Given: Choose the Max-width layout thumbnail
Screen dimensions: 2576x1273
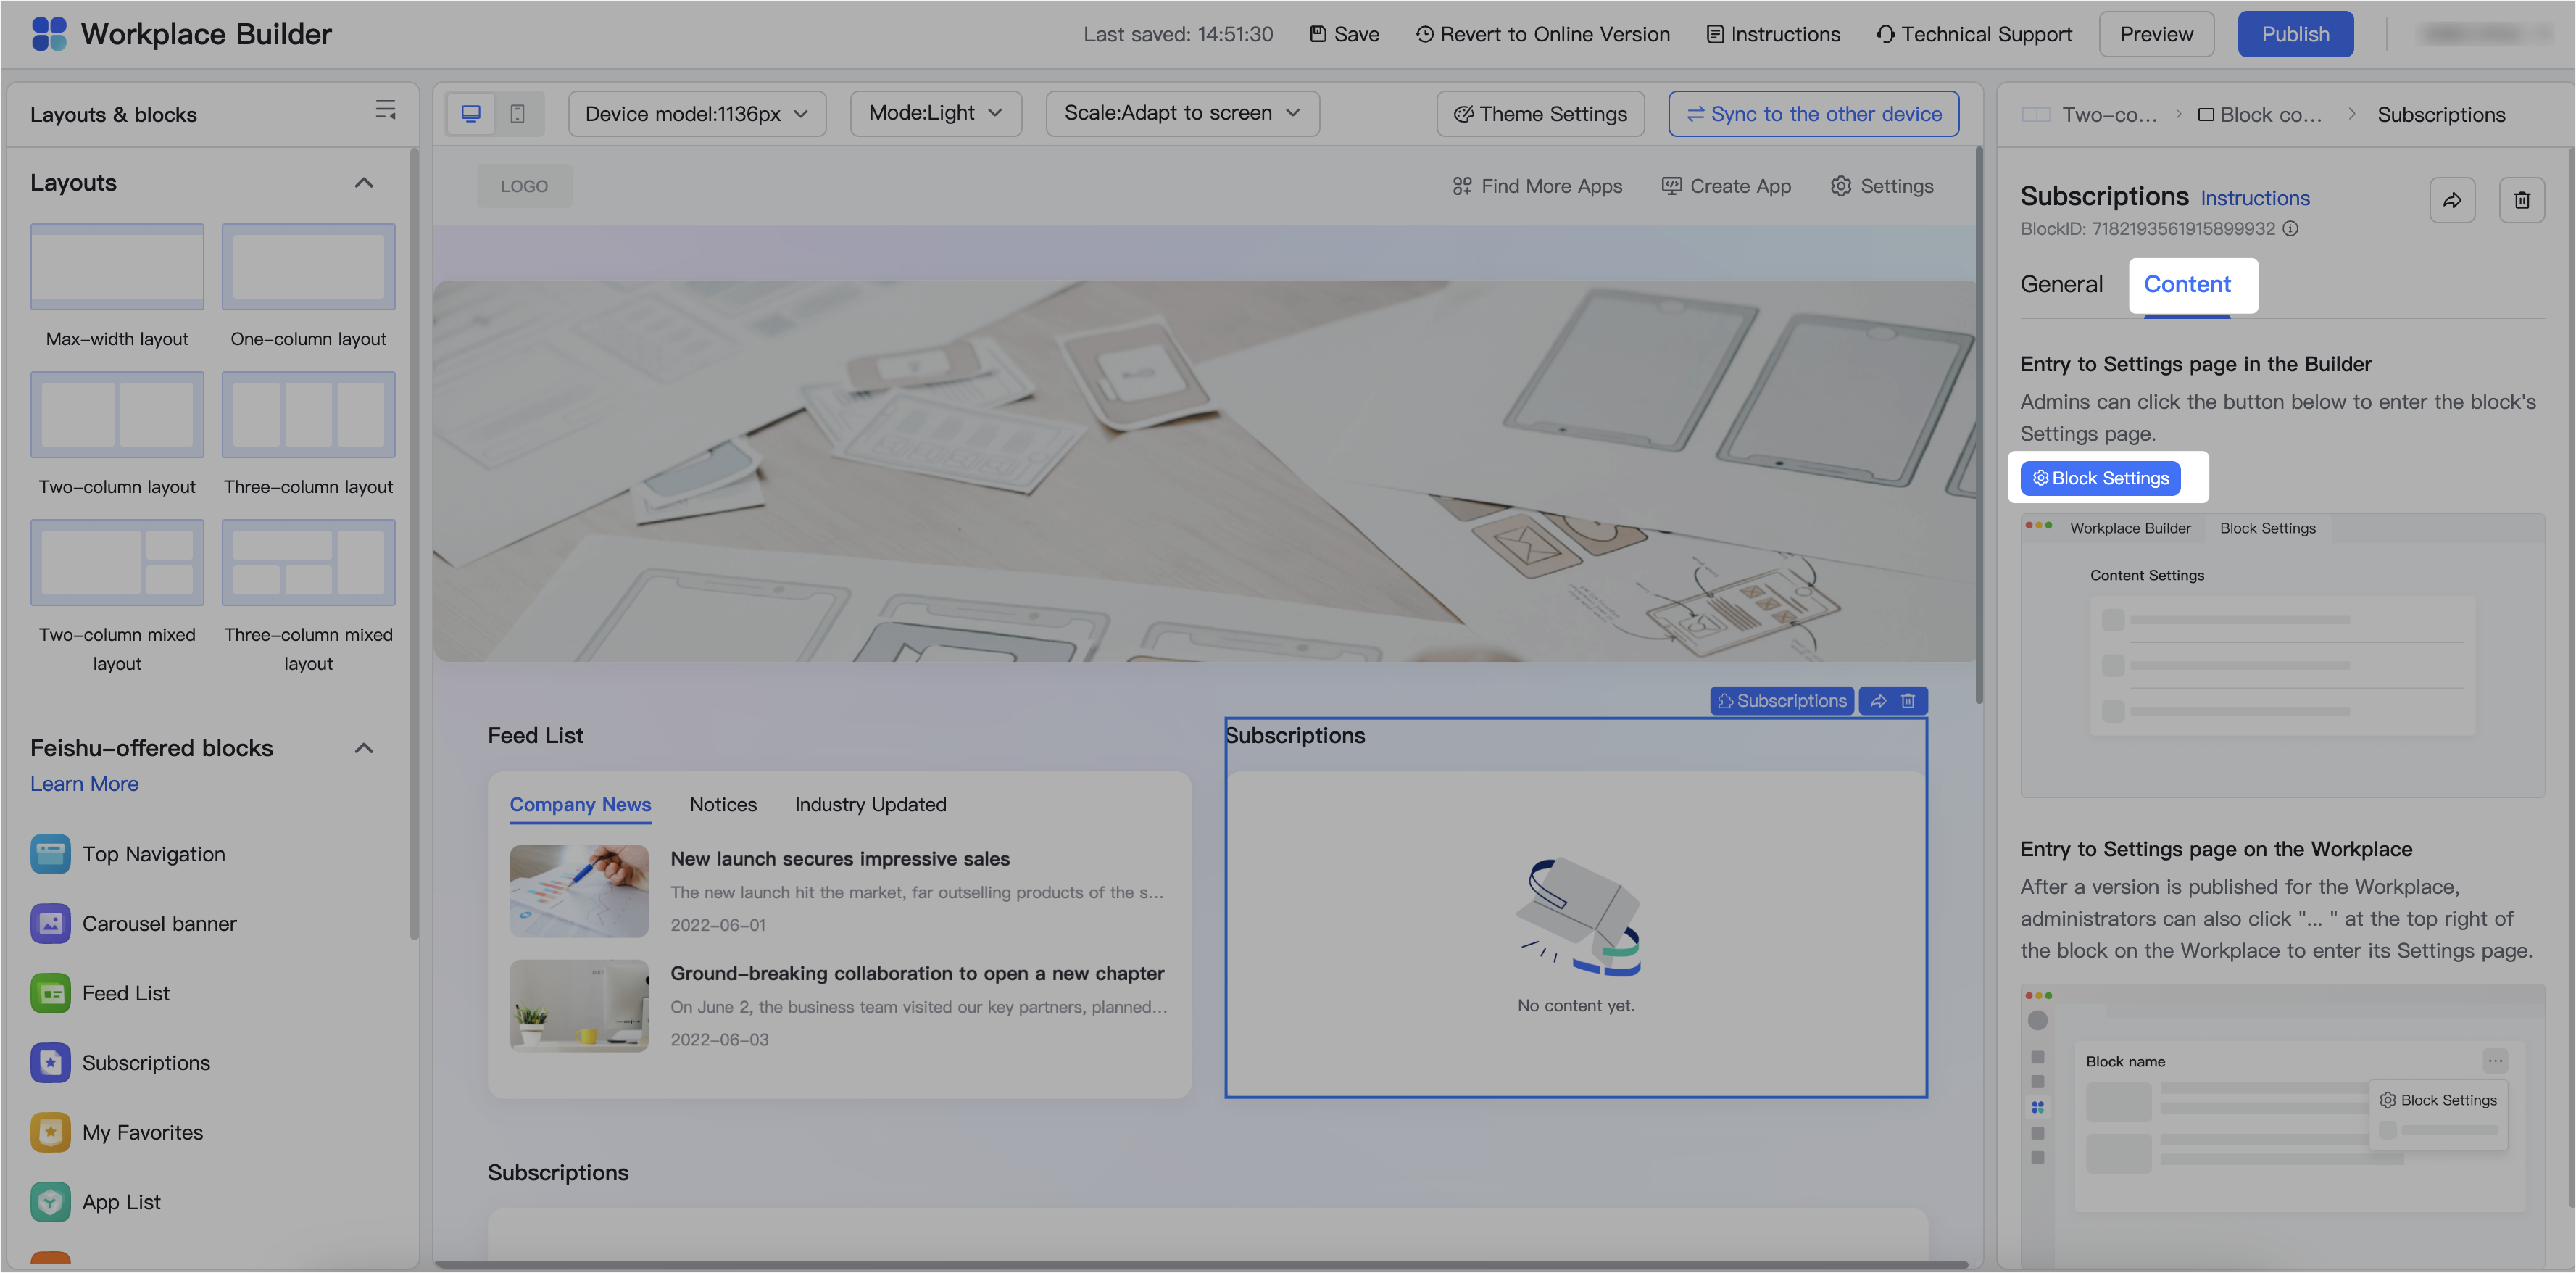Looking at the screenshot, I should 117,267.
